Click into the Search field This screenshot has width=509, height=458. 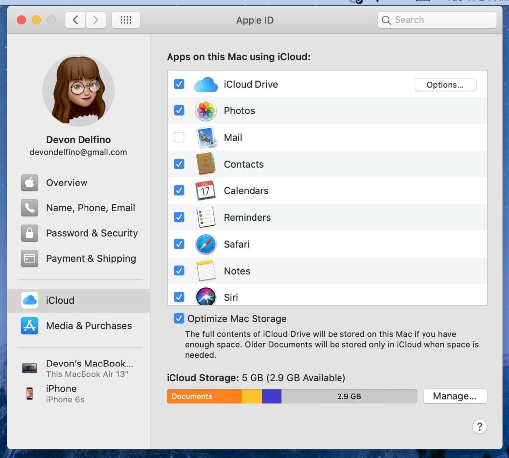[x=437, y=20]
